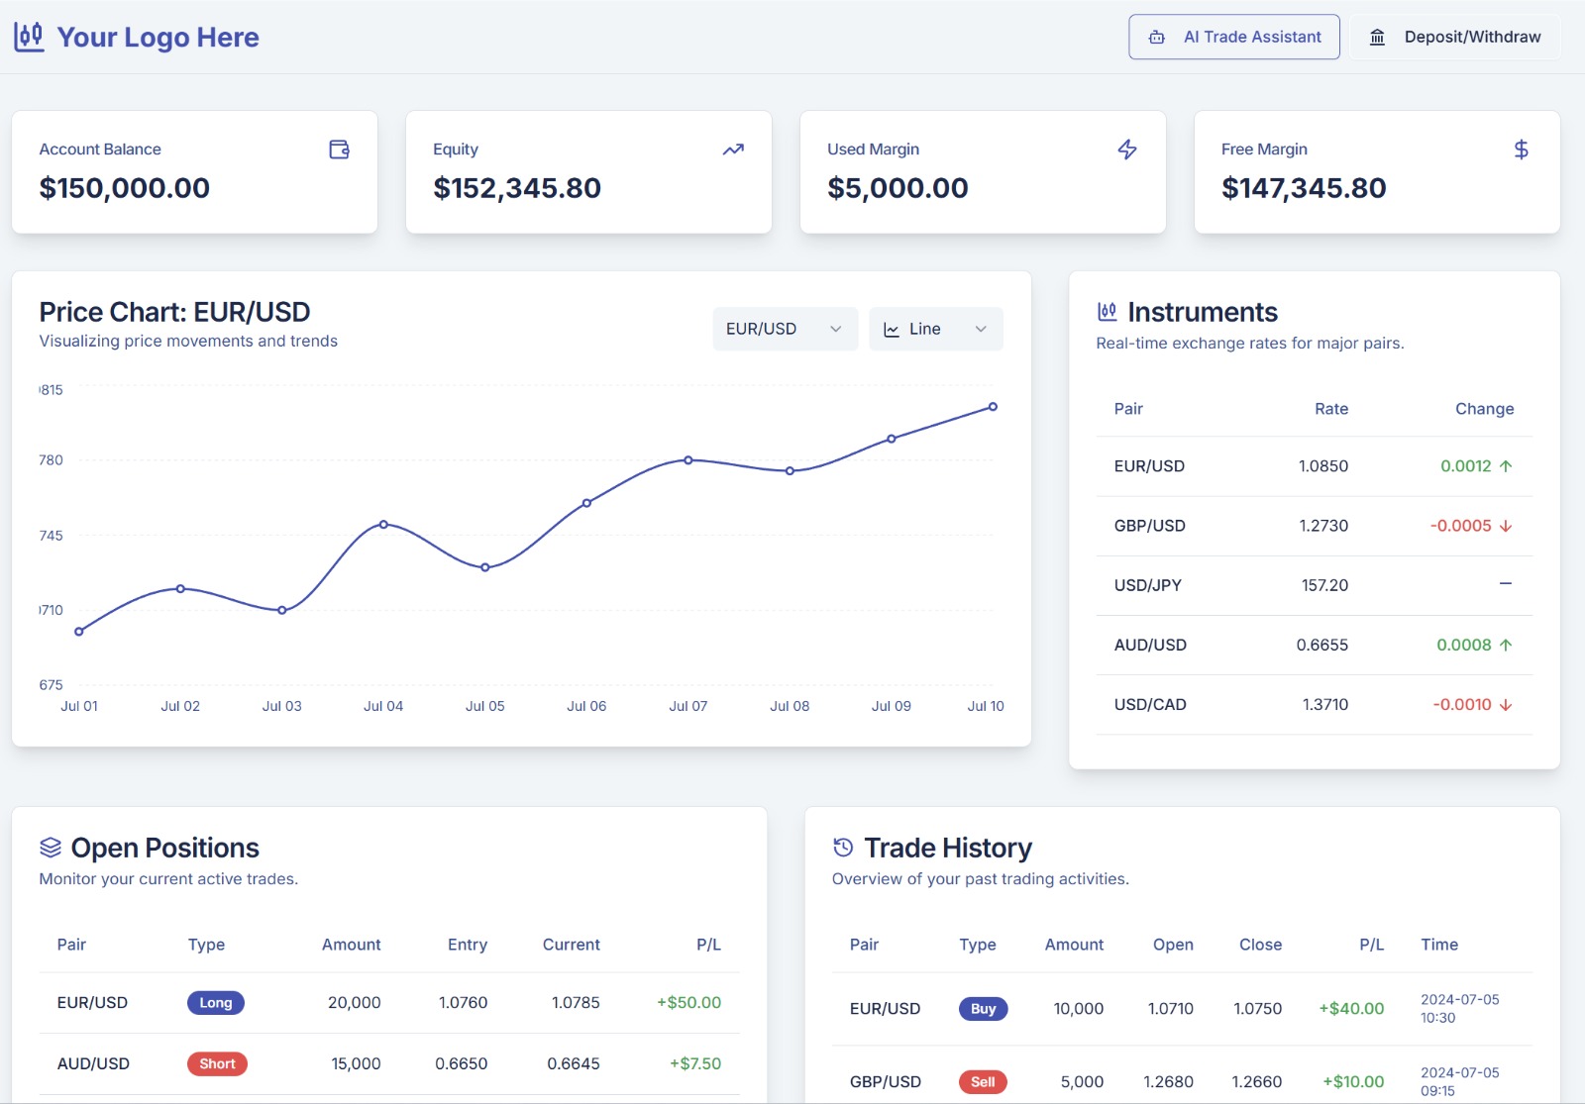The width and height of the screenshot is (1585, 1104).
Task: Click the $150,000.00 account balance value
Action: tap(125, 188)
